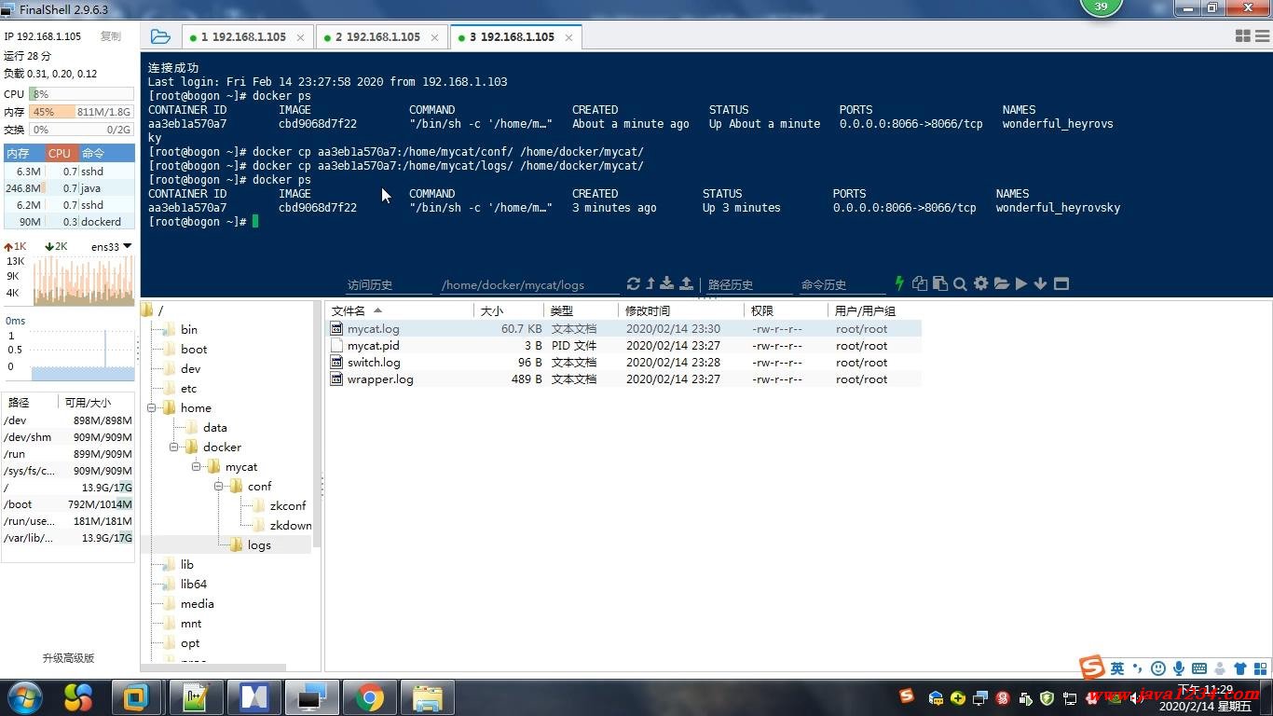Open Chrome from the taskbar

tap(370, 697)
